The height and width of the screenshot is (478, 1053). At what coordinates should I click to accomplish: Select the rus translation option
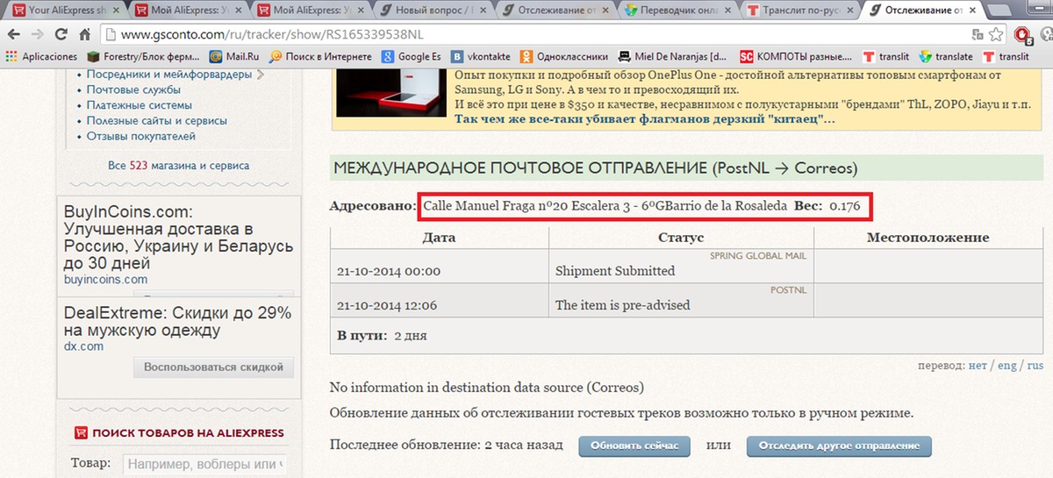click(x=1035, y=365)
